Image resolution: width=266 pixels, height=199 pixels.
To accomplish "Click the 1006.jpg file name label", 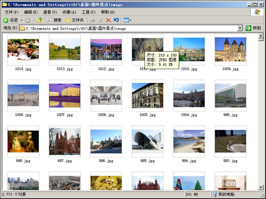I will (x=106, y=115).
